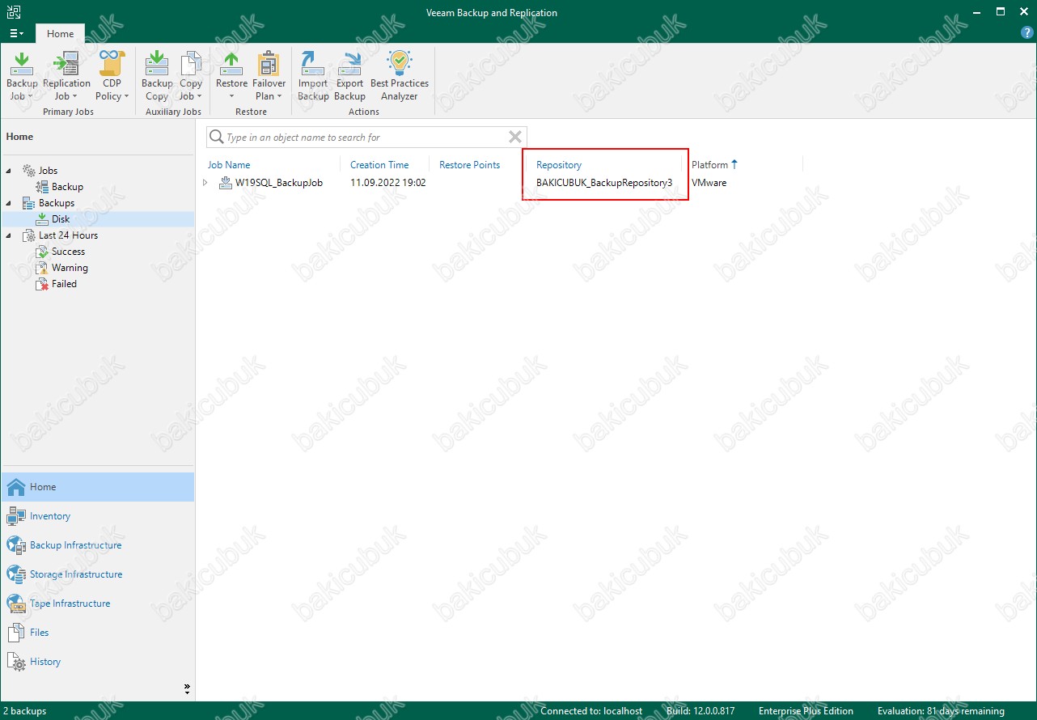This screenshot has height=720, width=1037.
Task: Open the Files view link
Action: click(40, 633)
